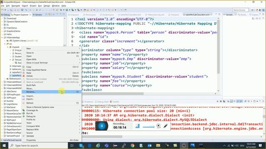The image size is (266, 149).
Task: Open Skype from the taskbar
Action: coord(81,145)
